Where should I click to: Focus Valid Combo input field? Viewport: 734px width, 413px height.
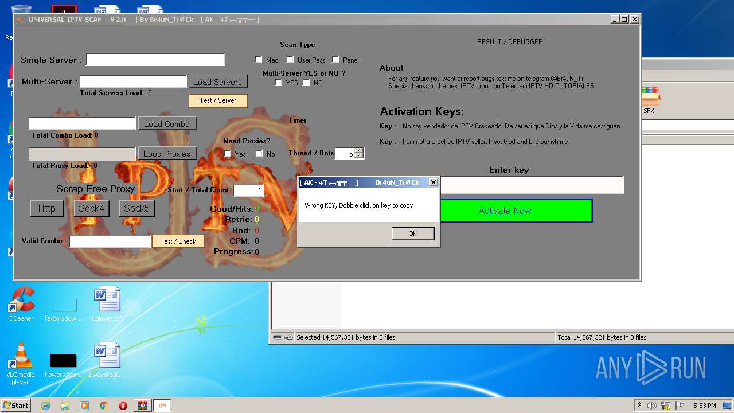point(110,241)
